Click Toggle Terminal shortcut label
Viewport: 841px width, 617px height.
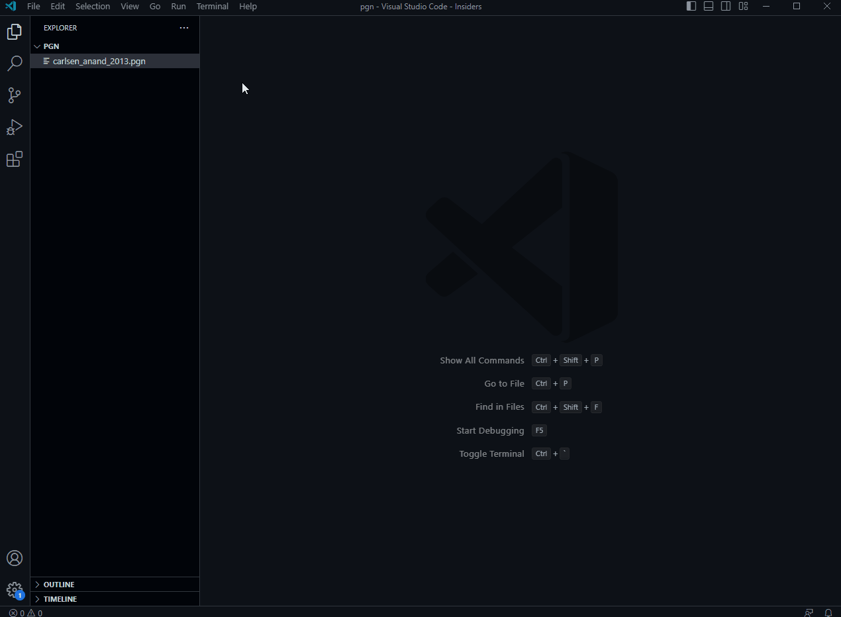point(491,453)
